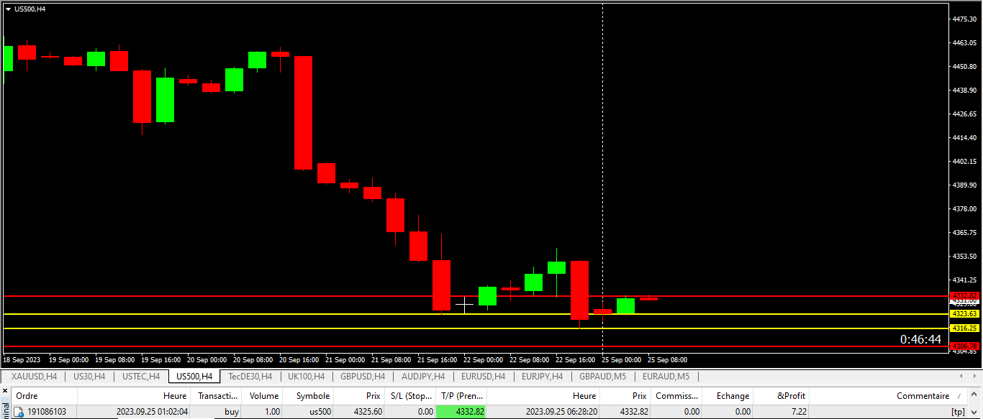
Task: Switch to the EURAUD,M5 chart tab
Action: coord(666,376)
